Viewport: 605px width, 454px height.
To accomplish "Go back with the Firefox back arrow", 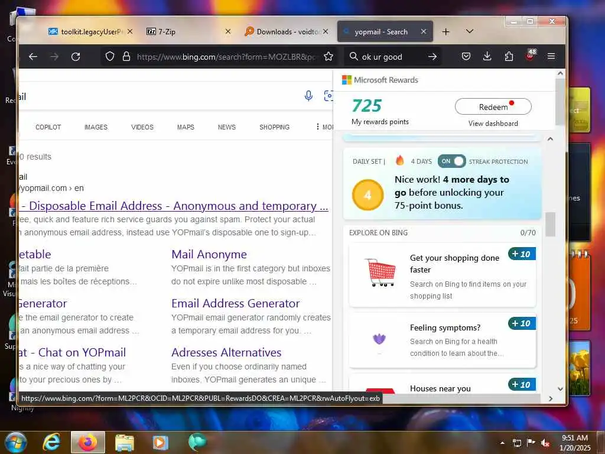I will [33, 57].
